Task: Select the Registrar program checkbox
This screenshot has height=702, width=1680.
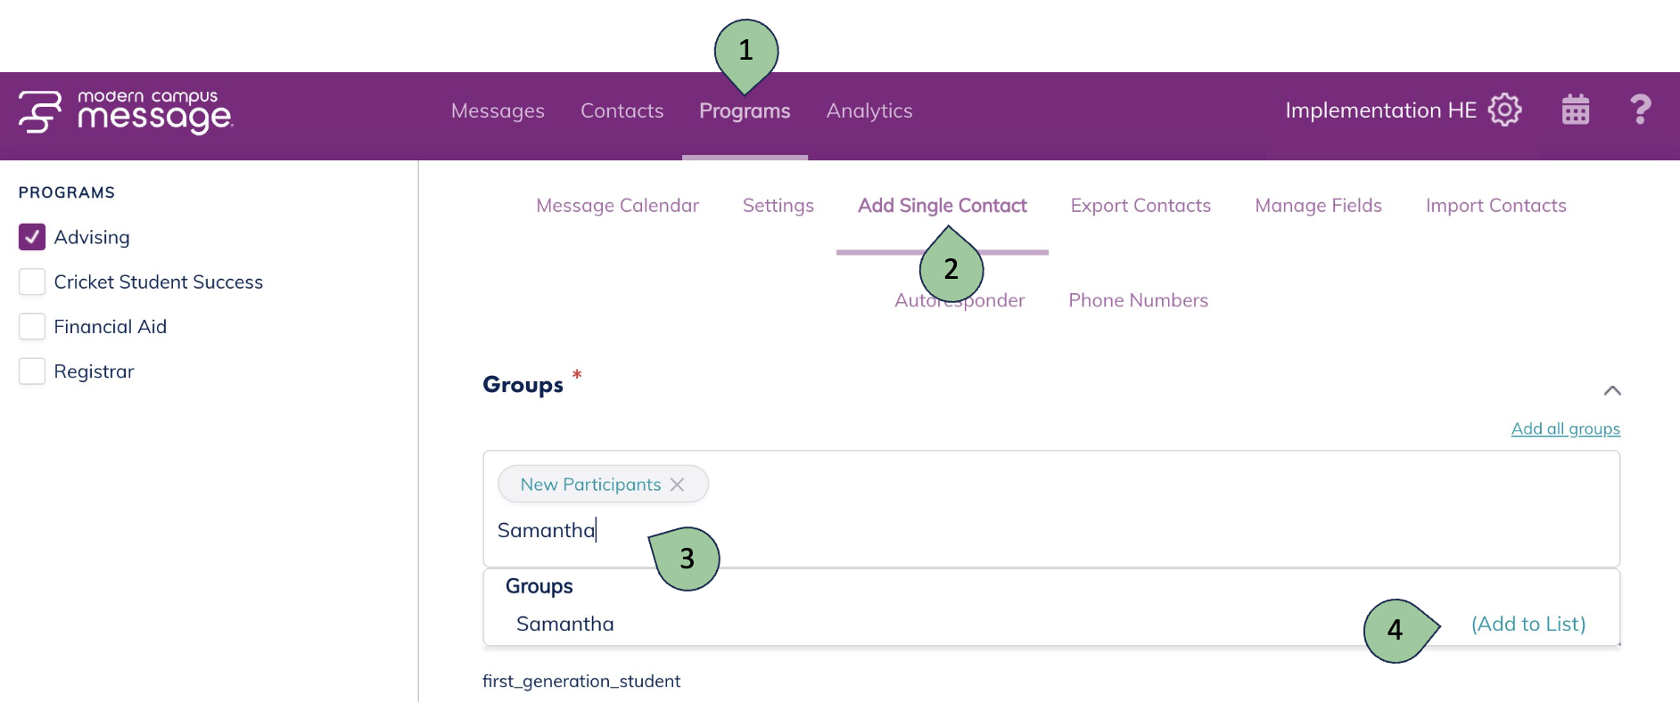Action: point(32,371)
